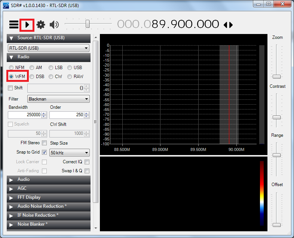Select USB demodulation mode
The height and width of the screenshot is (238, 294).
[x=75, y=67]
